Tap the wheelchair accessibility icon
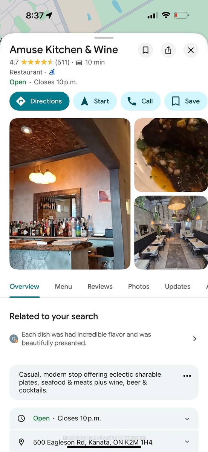Viewport: 208px width, 452px height. coord(52,72)
